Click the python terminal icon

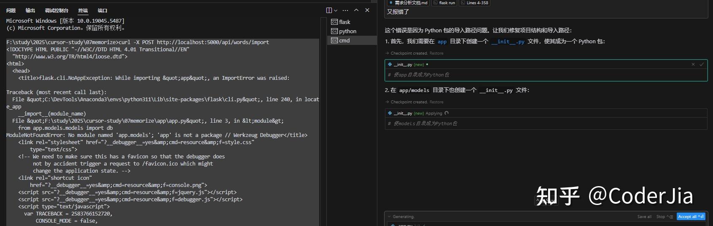click(x=334, y=31)
